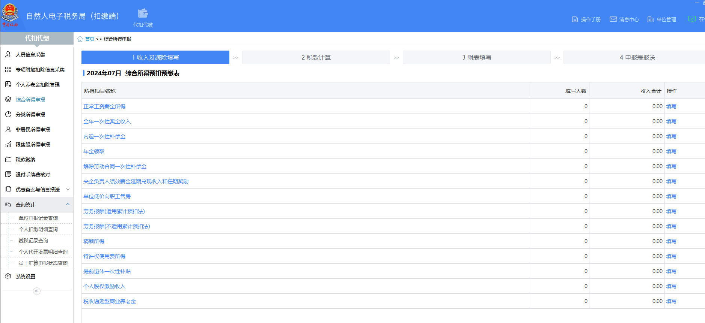The image size is (705, 323).
Task: Click 填写 for 稿酬所得 row
Action: pos(671,241)
